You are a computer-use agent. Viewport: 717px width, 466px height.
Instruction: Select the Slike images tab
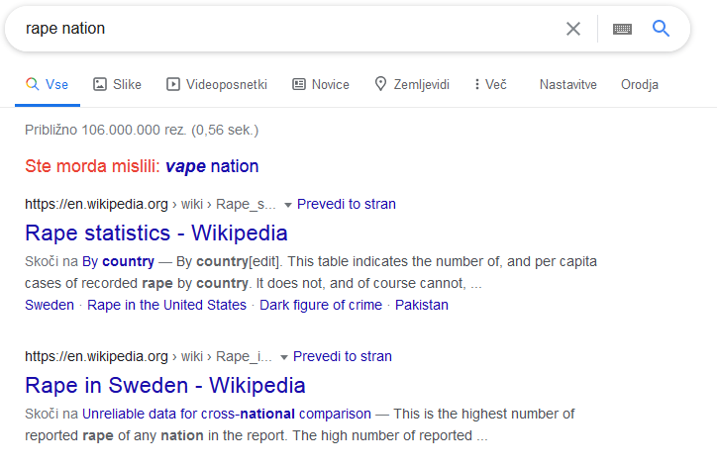coord(118,84)
